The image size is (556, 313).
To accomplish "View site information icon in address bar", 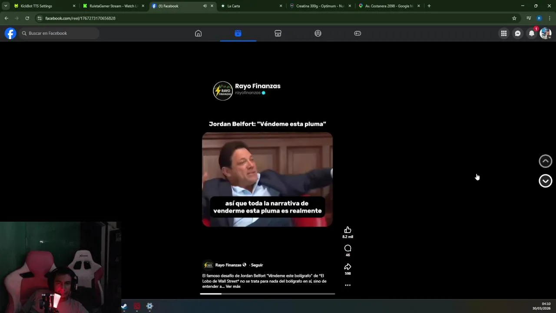I will pyautogui.click(x=40, y=18).
